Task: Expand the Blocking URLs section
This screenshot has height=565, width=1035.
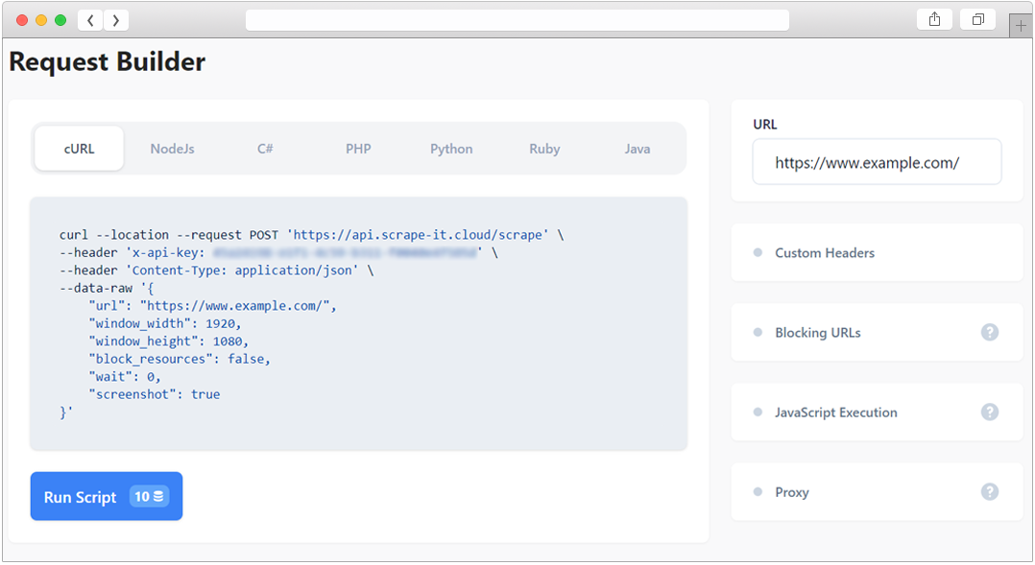Action: click(878, 332)
